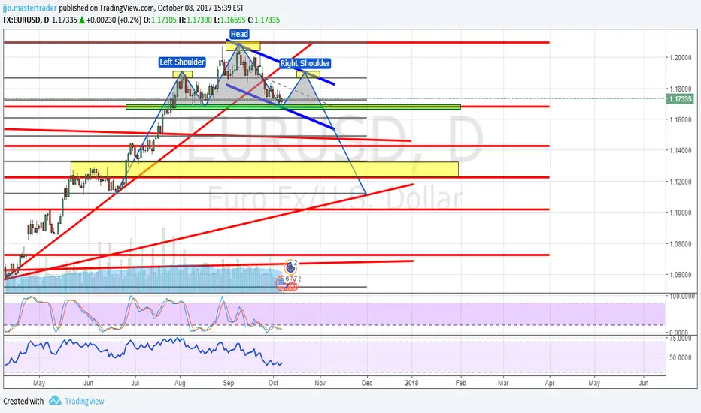
Task: Click the event marker numbered 2
Action: point(290,267)
